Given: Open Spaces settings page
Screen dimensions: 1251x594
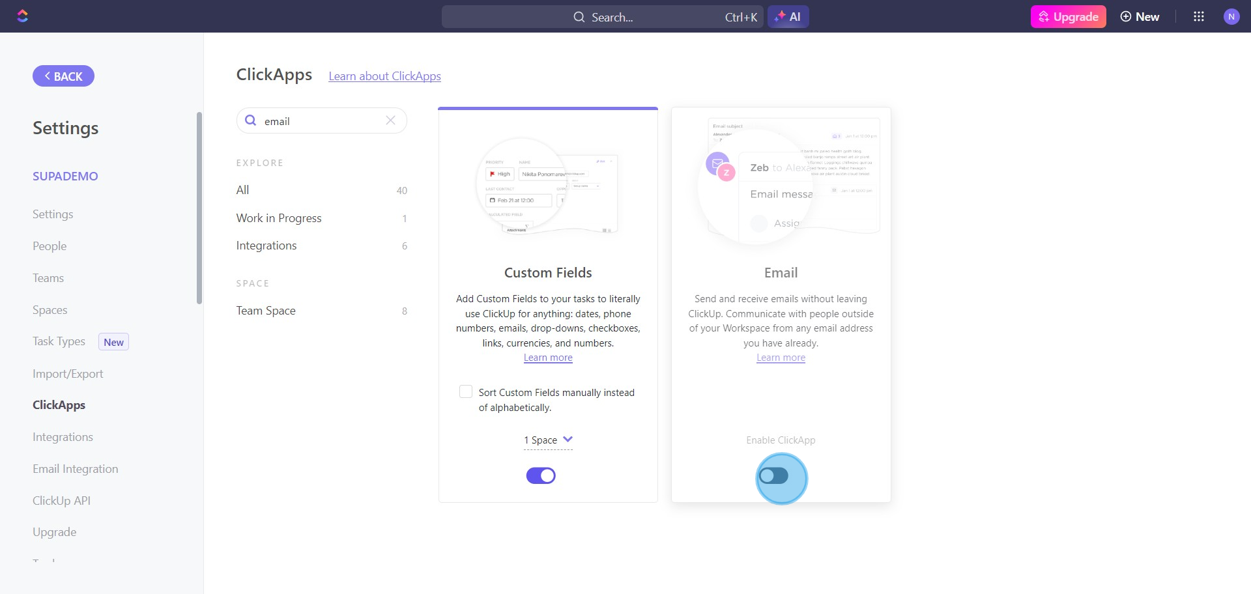Looking at the screenshot, I should (50, 310).
